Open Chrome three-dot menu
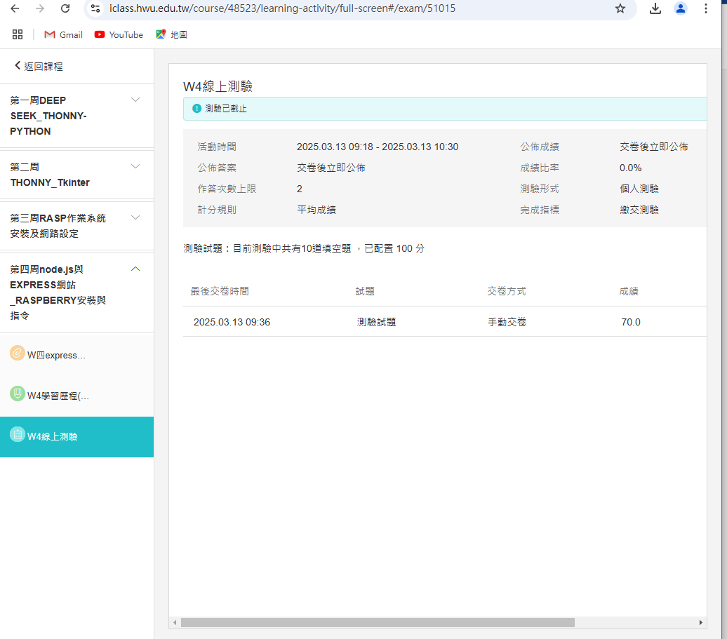This screenshot has width=727, height=639. pos(705,8)
